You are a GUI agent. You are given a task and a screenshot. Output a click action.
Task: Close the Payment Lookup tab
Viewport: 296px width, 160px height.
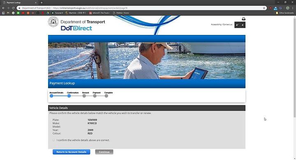click(x=36, y=2)
